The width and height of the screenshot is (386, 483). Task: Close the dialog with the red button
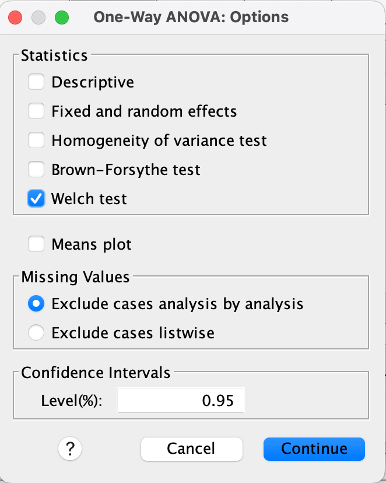click(16, 16)
